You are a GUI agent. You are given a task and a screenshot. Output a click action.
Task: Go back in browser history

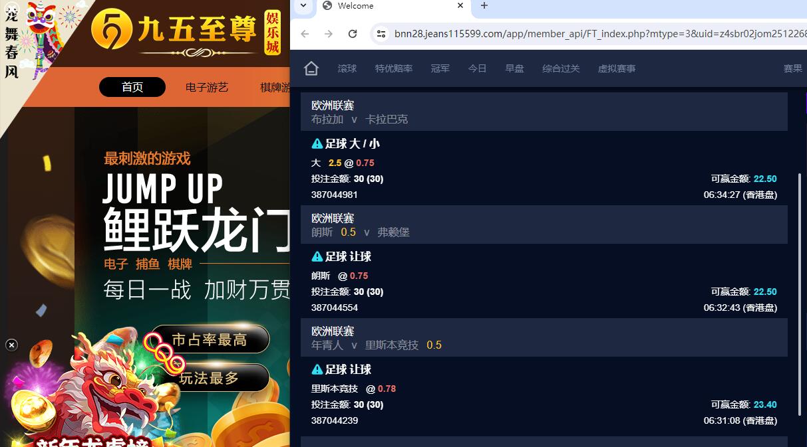(305, 34)
